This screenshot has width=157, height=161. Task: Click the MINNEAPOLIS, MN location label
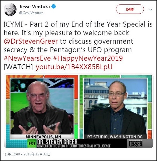[x=43, y=137]
